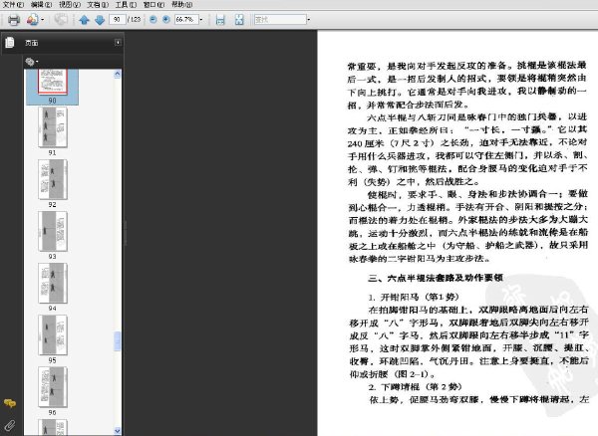Open the 文档 (Document) menu
The image size is (598, 436).
98,5
